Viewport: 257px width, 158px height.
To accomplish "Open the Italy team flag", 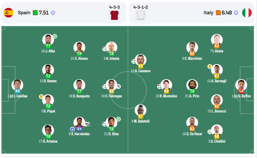I will pos(247,13).
